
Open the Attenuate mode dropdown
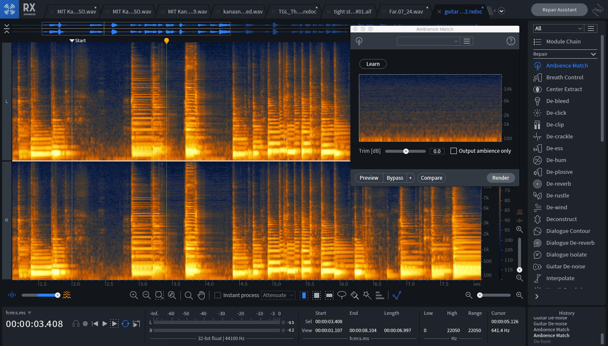278,295
